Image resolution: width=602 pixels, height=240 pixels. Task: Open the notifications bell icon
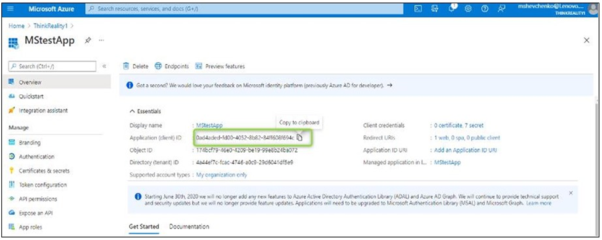452,9
